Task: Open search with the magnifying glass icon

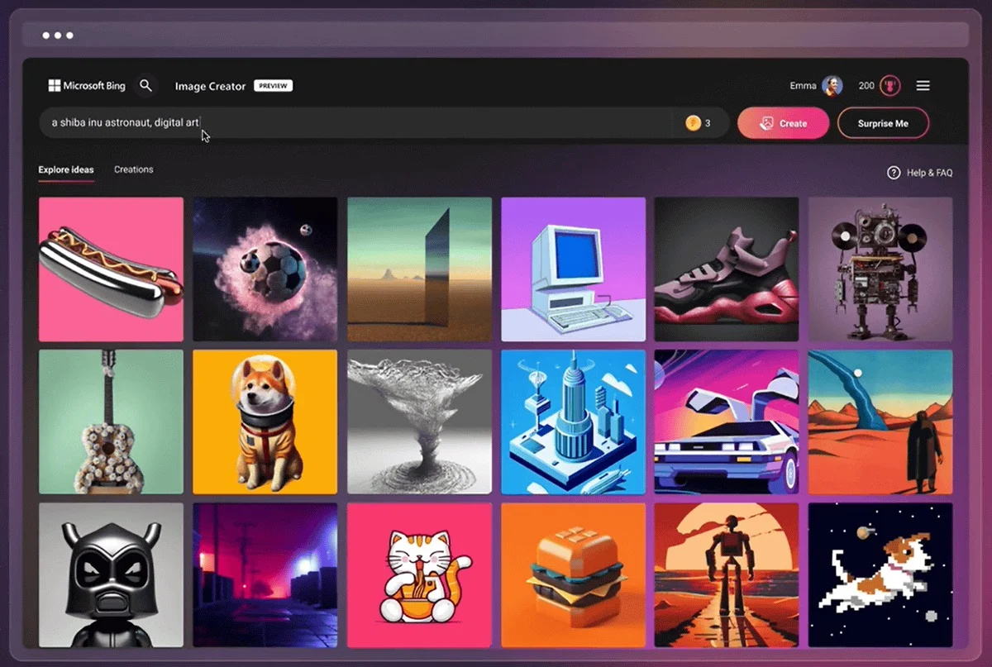Action: point(146,85)
